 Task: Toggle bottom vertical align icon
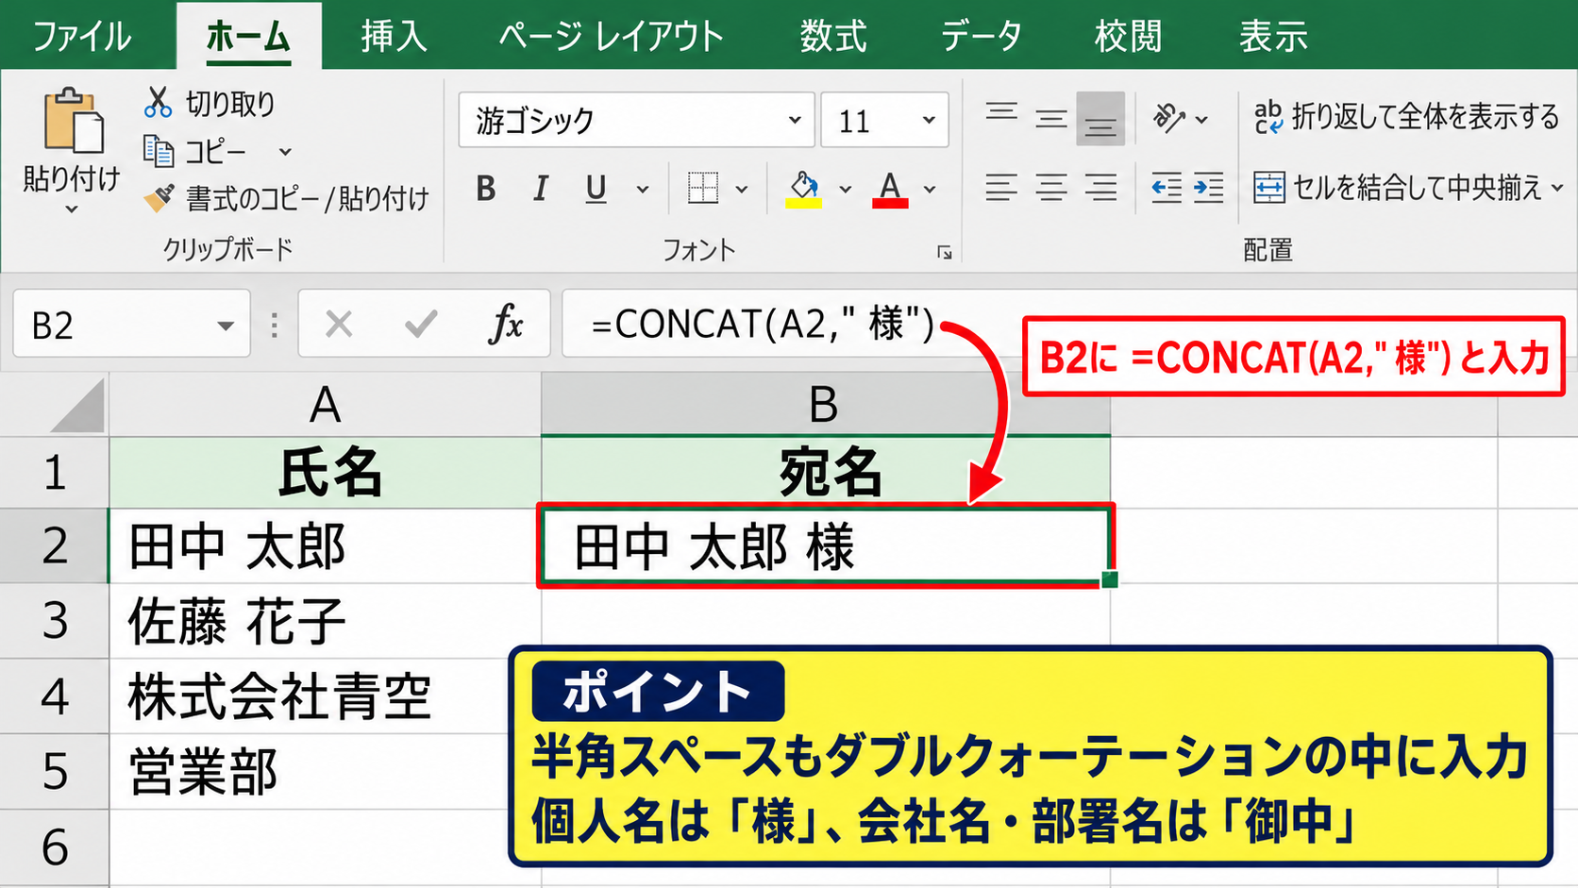(1100, 119)
